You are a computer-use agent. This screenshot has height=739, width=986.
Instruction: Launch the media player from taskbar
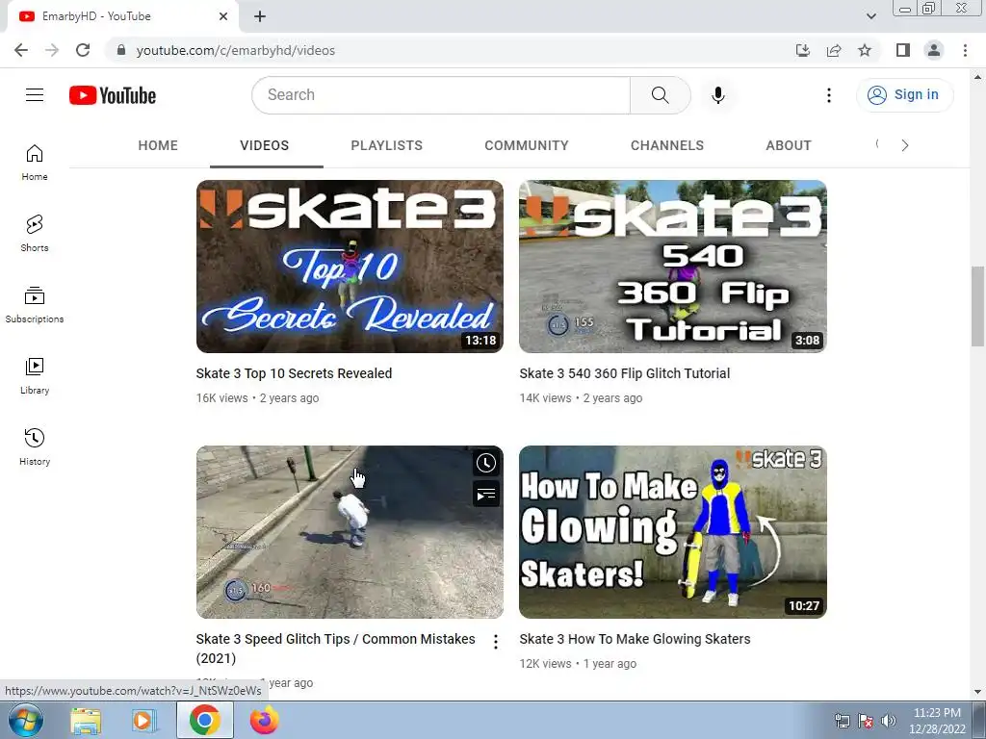[x=143, y=720]
